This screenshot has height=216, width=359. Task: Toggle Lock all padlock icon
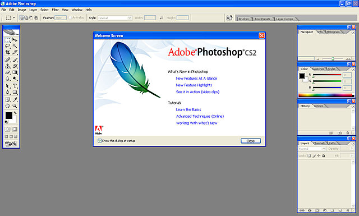324,156
